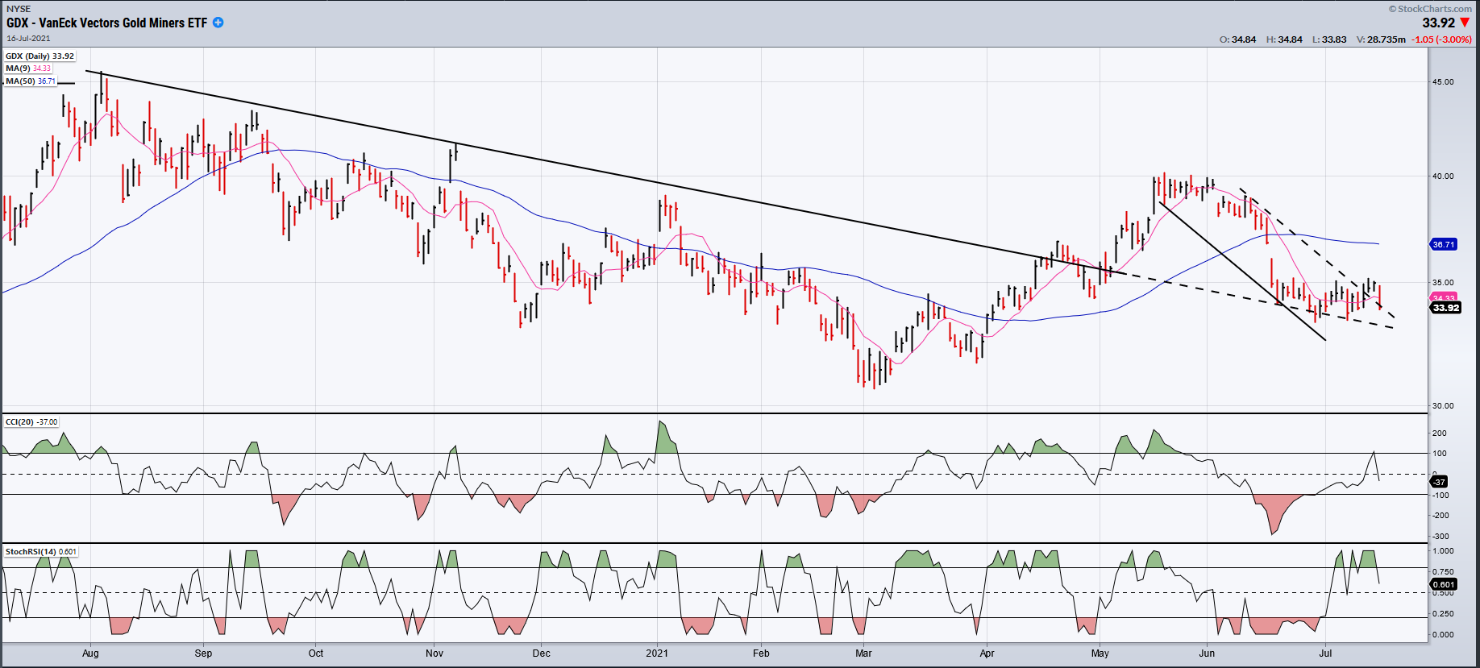
Task: Click the Jul marker on the time axis
Action: point(1325,653)
